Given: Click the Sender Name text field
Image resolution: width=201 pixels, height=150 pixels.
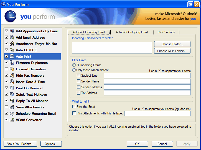Looking at the screenshot, I should [x=147, y=81].
